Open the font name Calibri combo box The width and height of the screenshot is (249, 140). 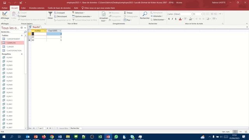[180, 14]
